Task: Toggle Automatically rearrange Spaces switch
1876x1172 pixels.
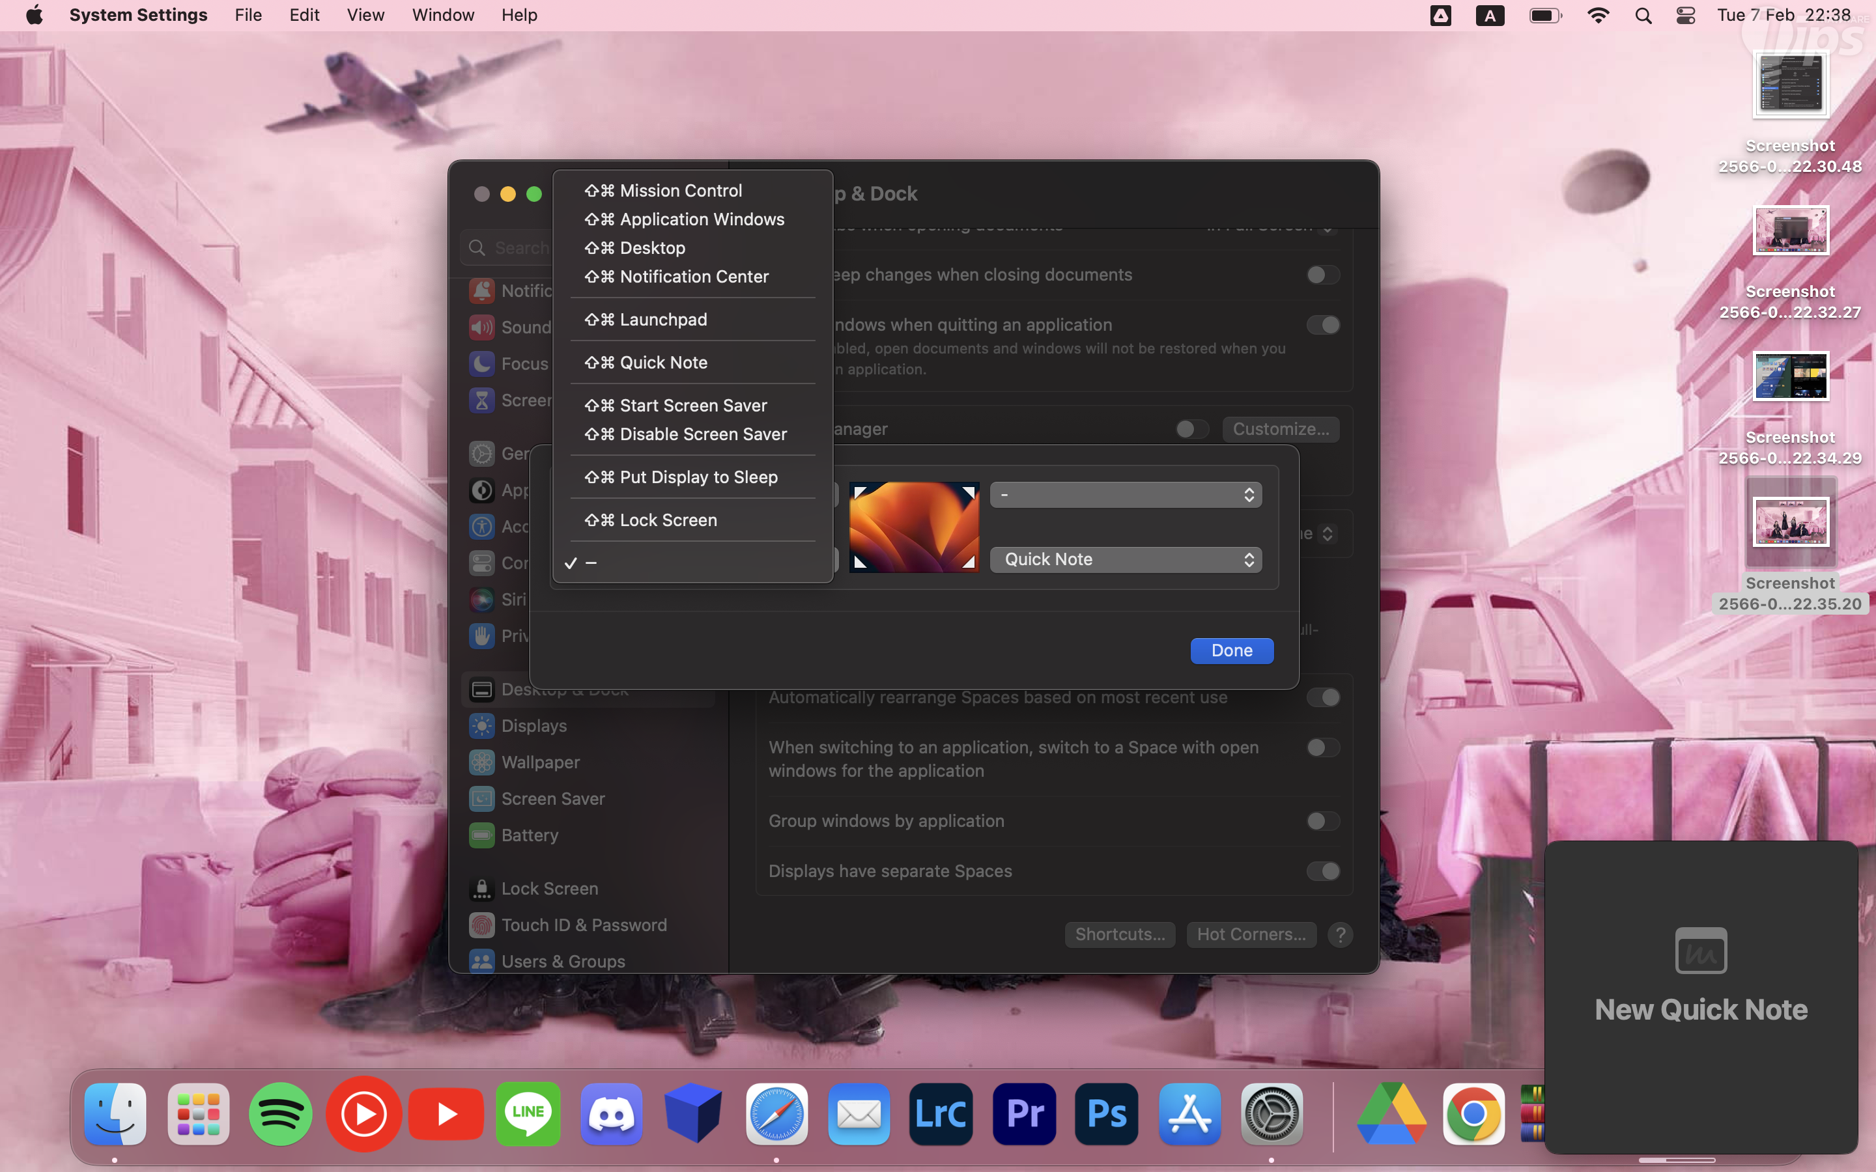Action: click(1322, 697)
